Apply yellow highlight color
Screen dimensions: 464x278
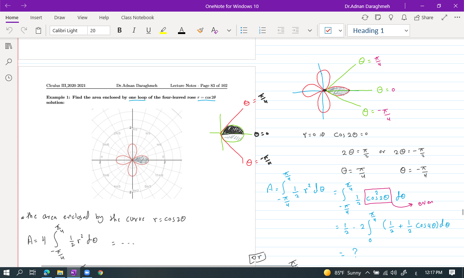click(163, 30)
